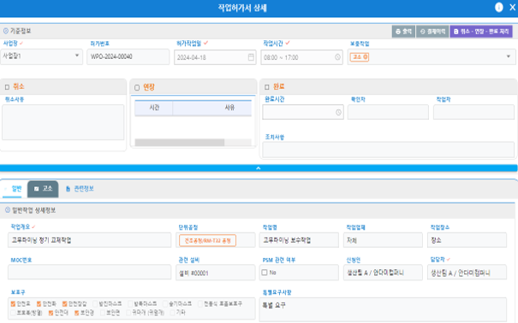Image resolution: width=518 pixels, height=323 pixels.
Task: Check the 보호복(방열) checkbox
Action: click(13, 313)
